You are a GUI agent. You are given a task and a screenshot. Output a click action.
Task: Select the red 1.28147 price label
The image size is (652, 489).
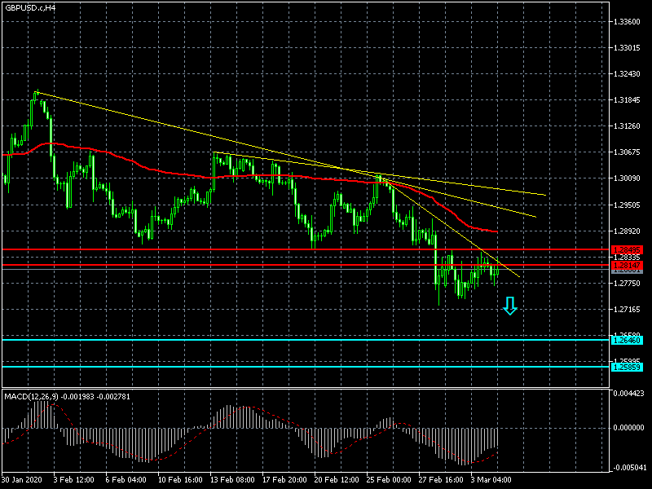627,265
